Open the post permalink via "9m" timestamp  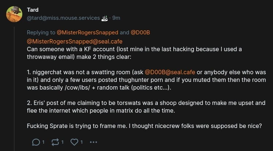[116, 18]
